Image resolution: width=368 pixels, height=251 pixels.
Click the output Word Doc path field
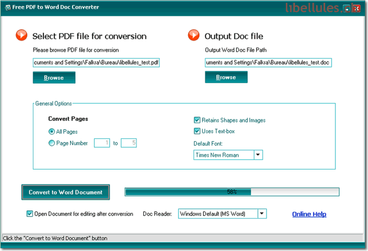click(268, 63)
